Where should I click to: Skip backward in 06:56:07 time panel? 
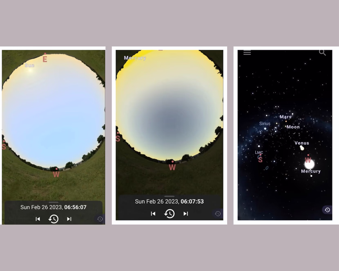point(38,219)
